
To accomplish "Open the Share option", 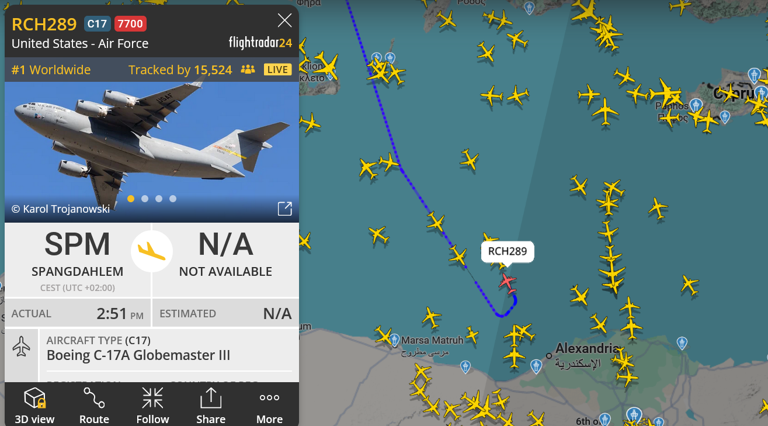I will coord(211,405).
